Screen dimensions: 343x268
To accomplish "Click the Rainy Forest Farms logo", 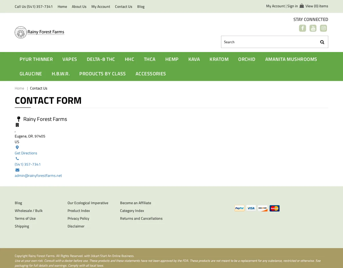I will click(39, 32).
